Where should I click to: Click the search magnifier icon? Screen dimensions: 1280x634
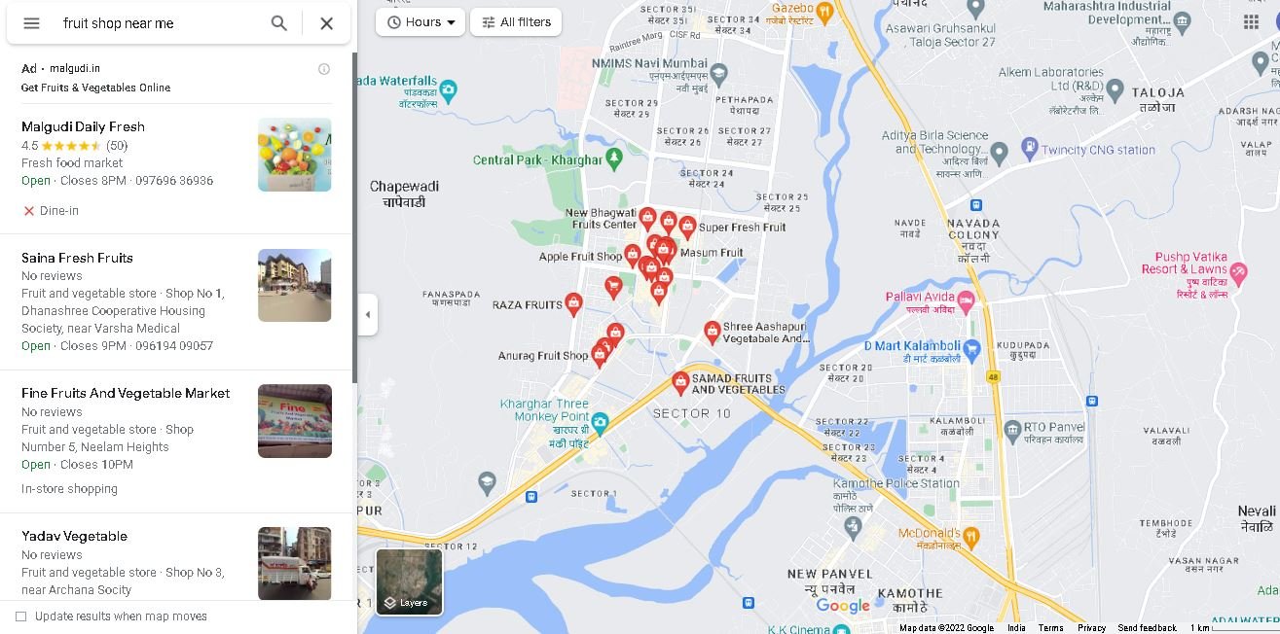(279, 23)
